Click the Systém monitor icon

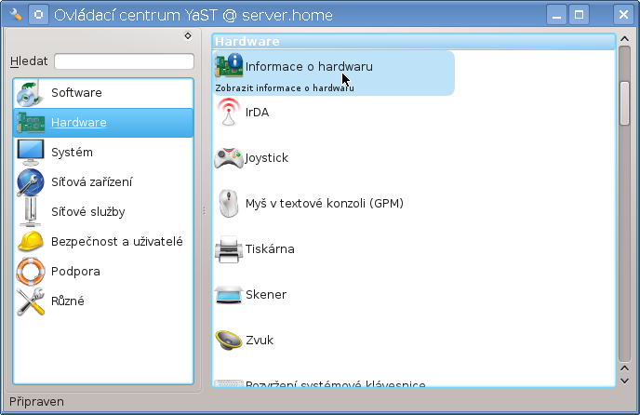coord(31,153)
